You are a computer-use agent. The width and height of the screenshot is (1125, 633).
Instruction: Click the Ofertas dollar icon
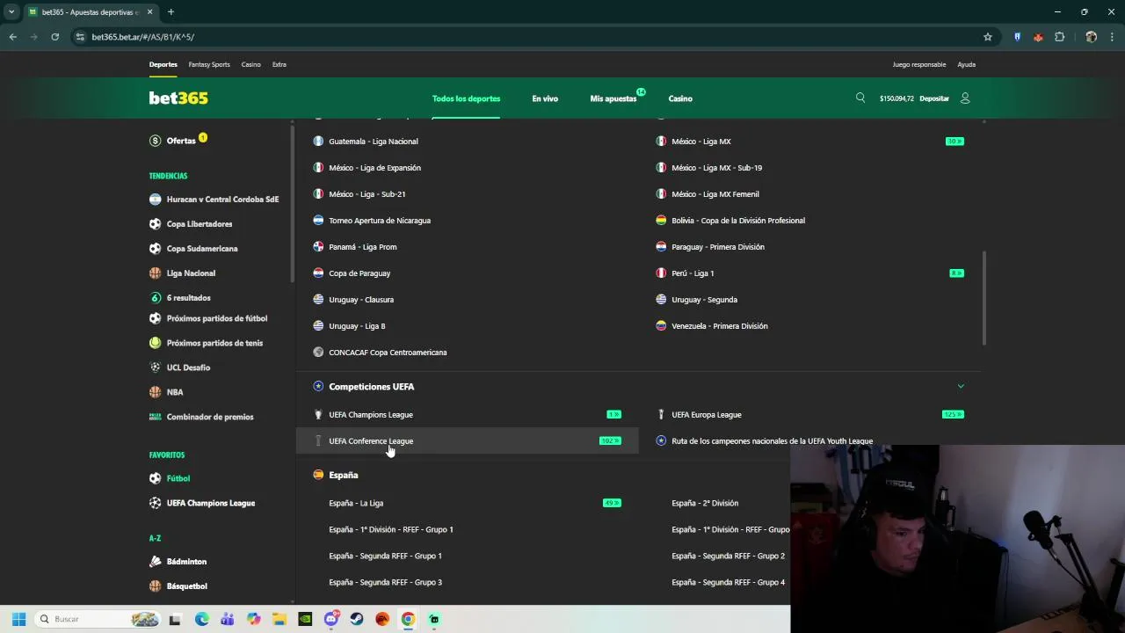tap(156, 141)
